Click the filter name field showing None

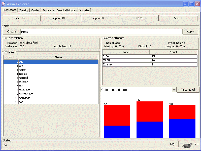click(101, 32)
